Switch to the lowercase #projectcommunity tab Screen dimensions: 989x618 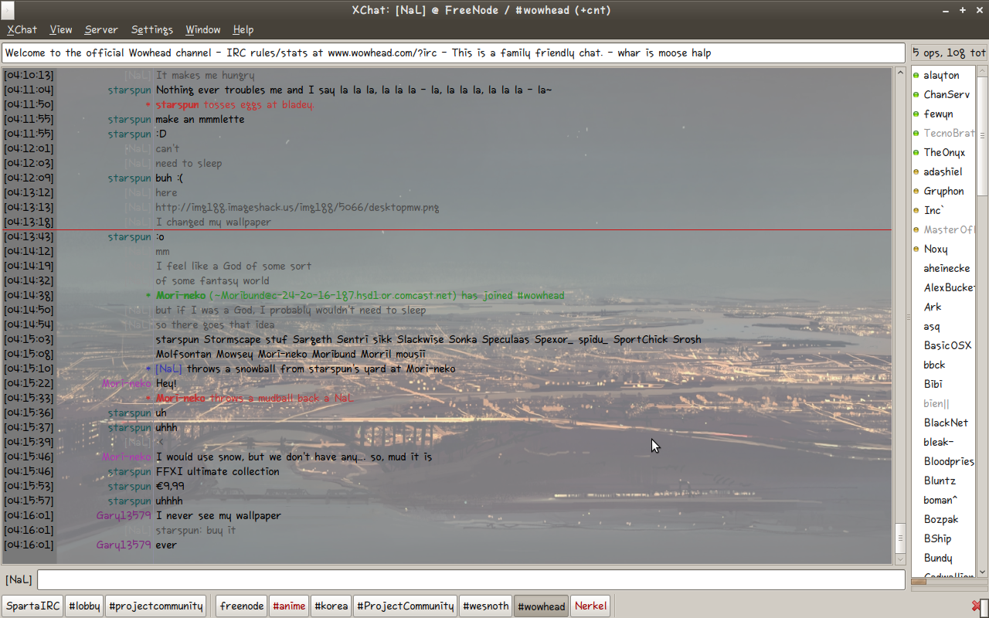pos(156,606)
